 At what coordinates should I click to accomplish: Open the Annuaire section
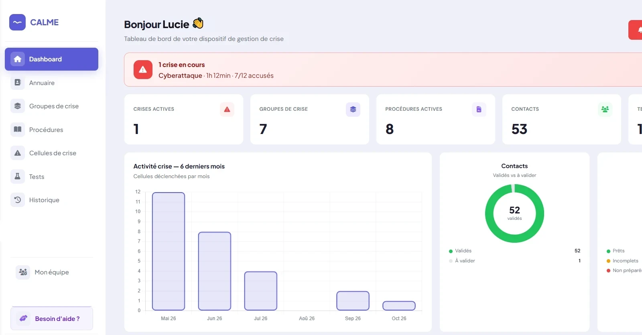pyautogui.click(x=51, y=83)
